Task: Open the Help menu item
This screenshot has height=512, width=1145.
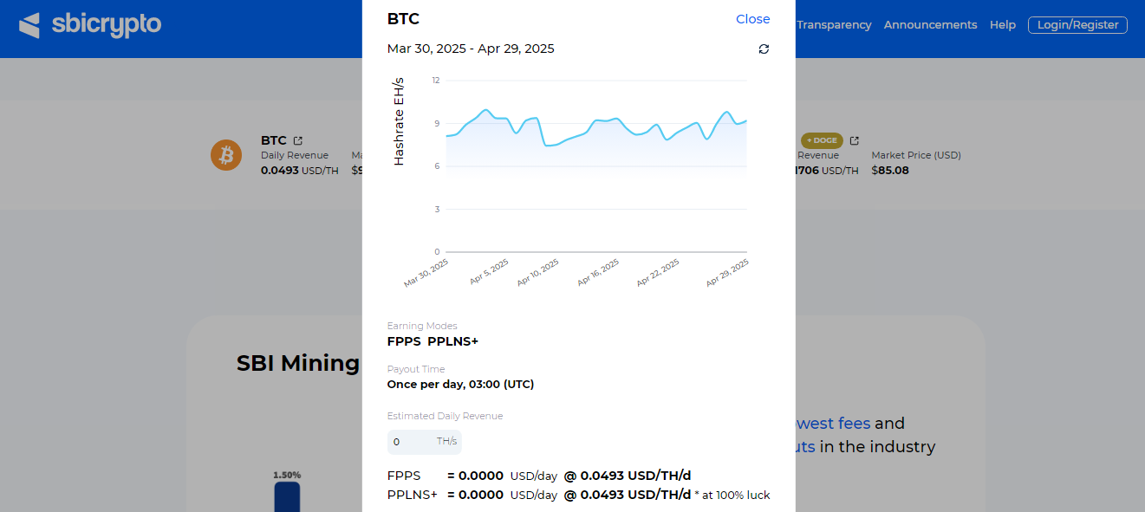Action: tap(1003, 25)
